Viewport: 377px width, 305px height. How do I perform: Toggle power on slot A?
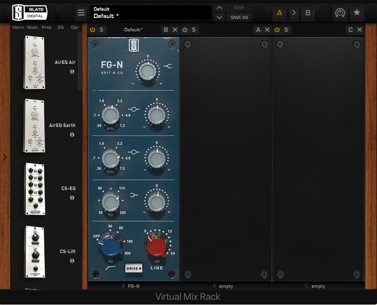pyautogui.click(x=185, y=30)
